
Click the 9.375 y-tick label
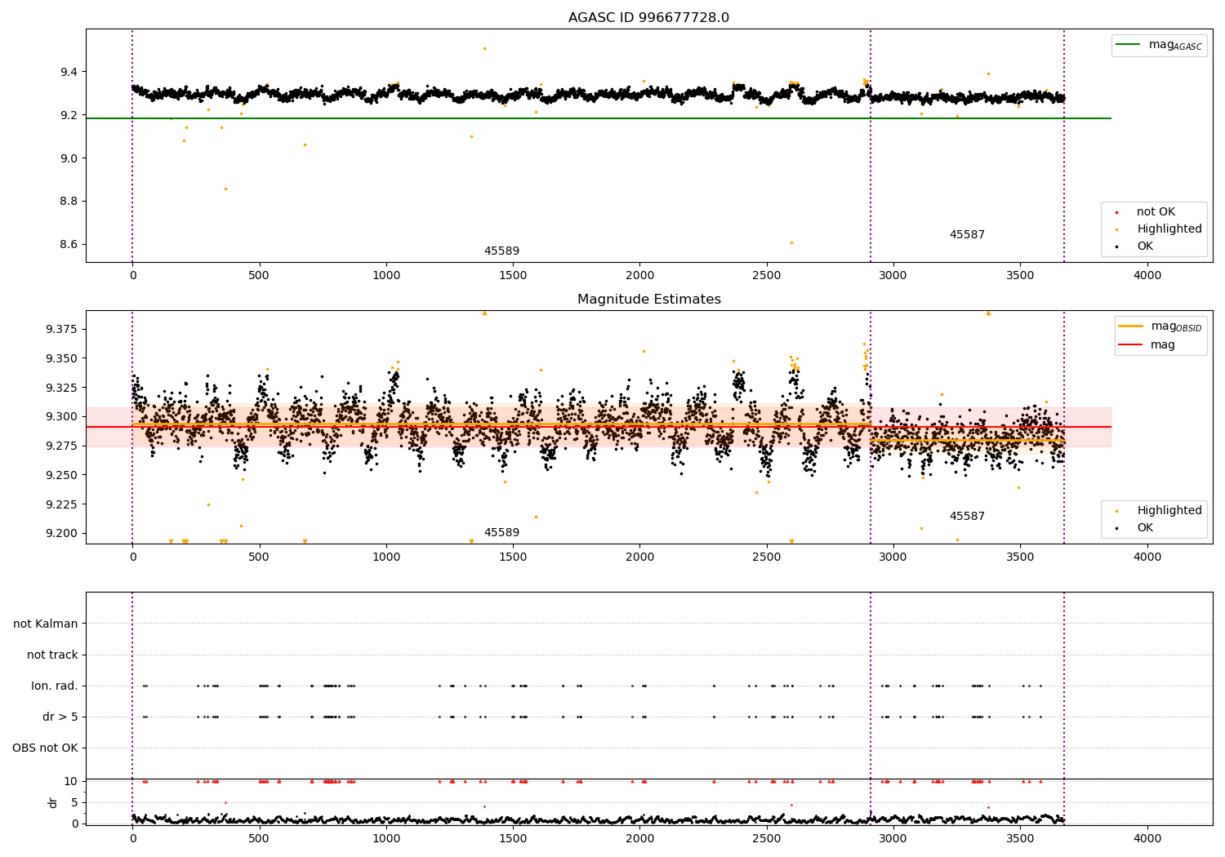point(61,330)
